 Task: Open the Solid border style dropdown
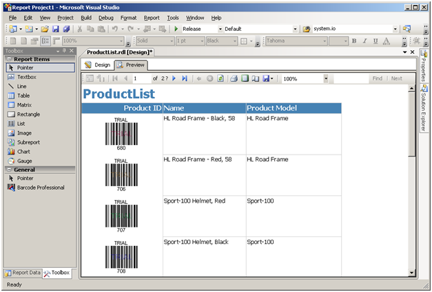coord(172,41)
